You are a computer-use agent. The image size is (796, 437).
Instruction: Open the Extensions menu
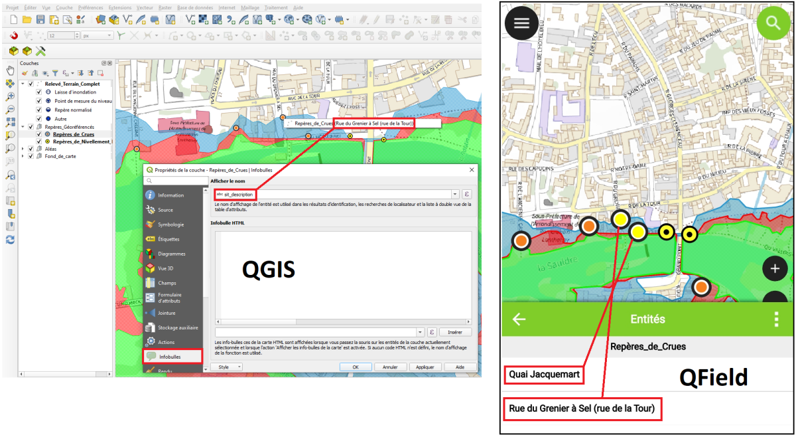pyautogui.click(x=119, y=7)
